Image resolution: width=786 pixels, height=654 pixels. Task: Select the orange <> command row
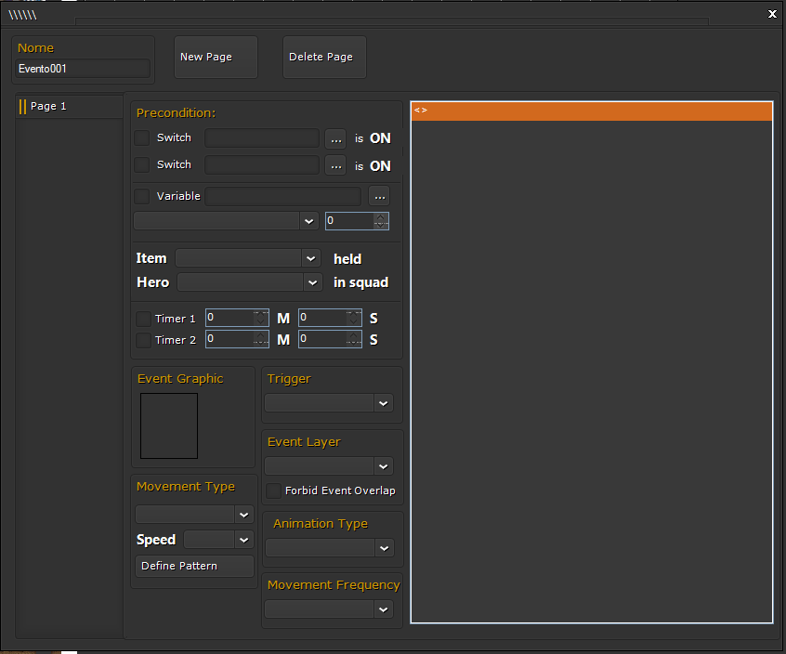(592, 111)
